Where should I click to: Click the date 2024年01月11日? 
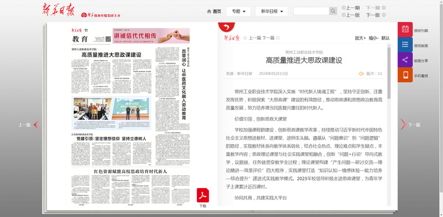(273, 74)
